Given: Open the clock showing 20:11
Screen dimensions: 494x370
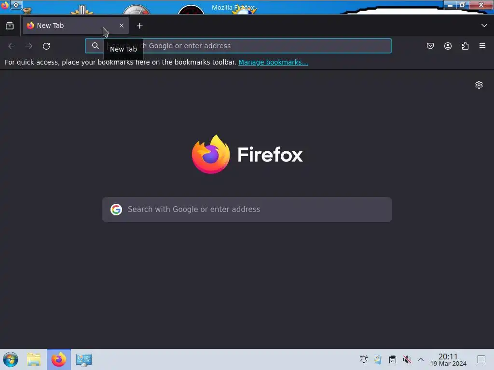Looking at the screenshot, I should tap(448, 359).
